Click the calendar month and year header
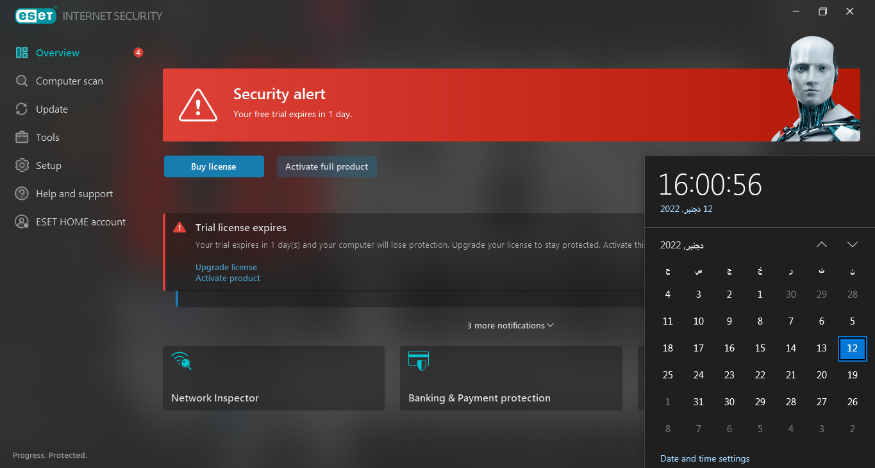Screen dimensions: 875x468 pos(682,245)
